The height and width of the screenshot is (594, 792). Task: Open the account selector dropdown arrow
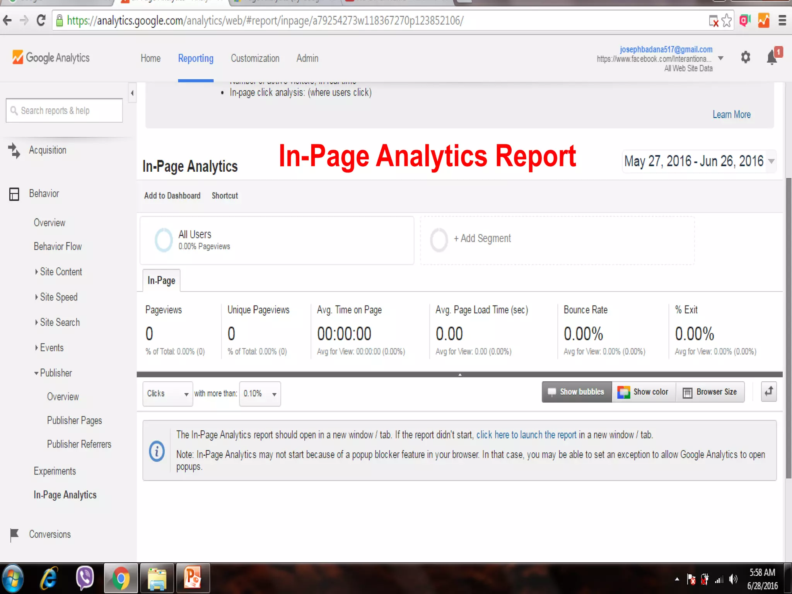click(721, 58)
